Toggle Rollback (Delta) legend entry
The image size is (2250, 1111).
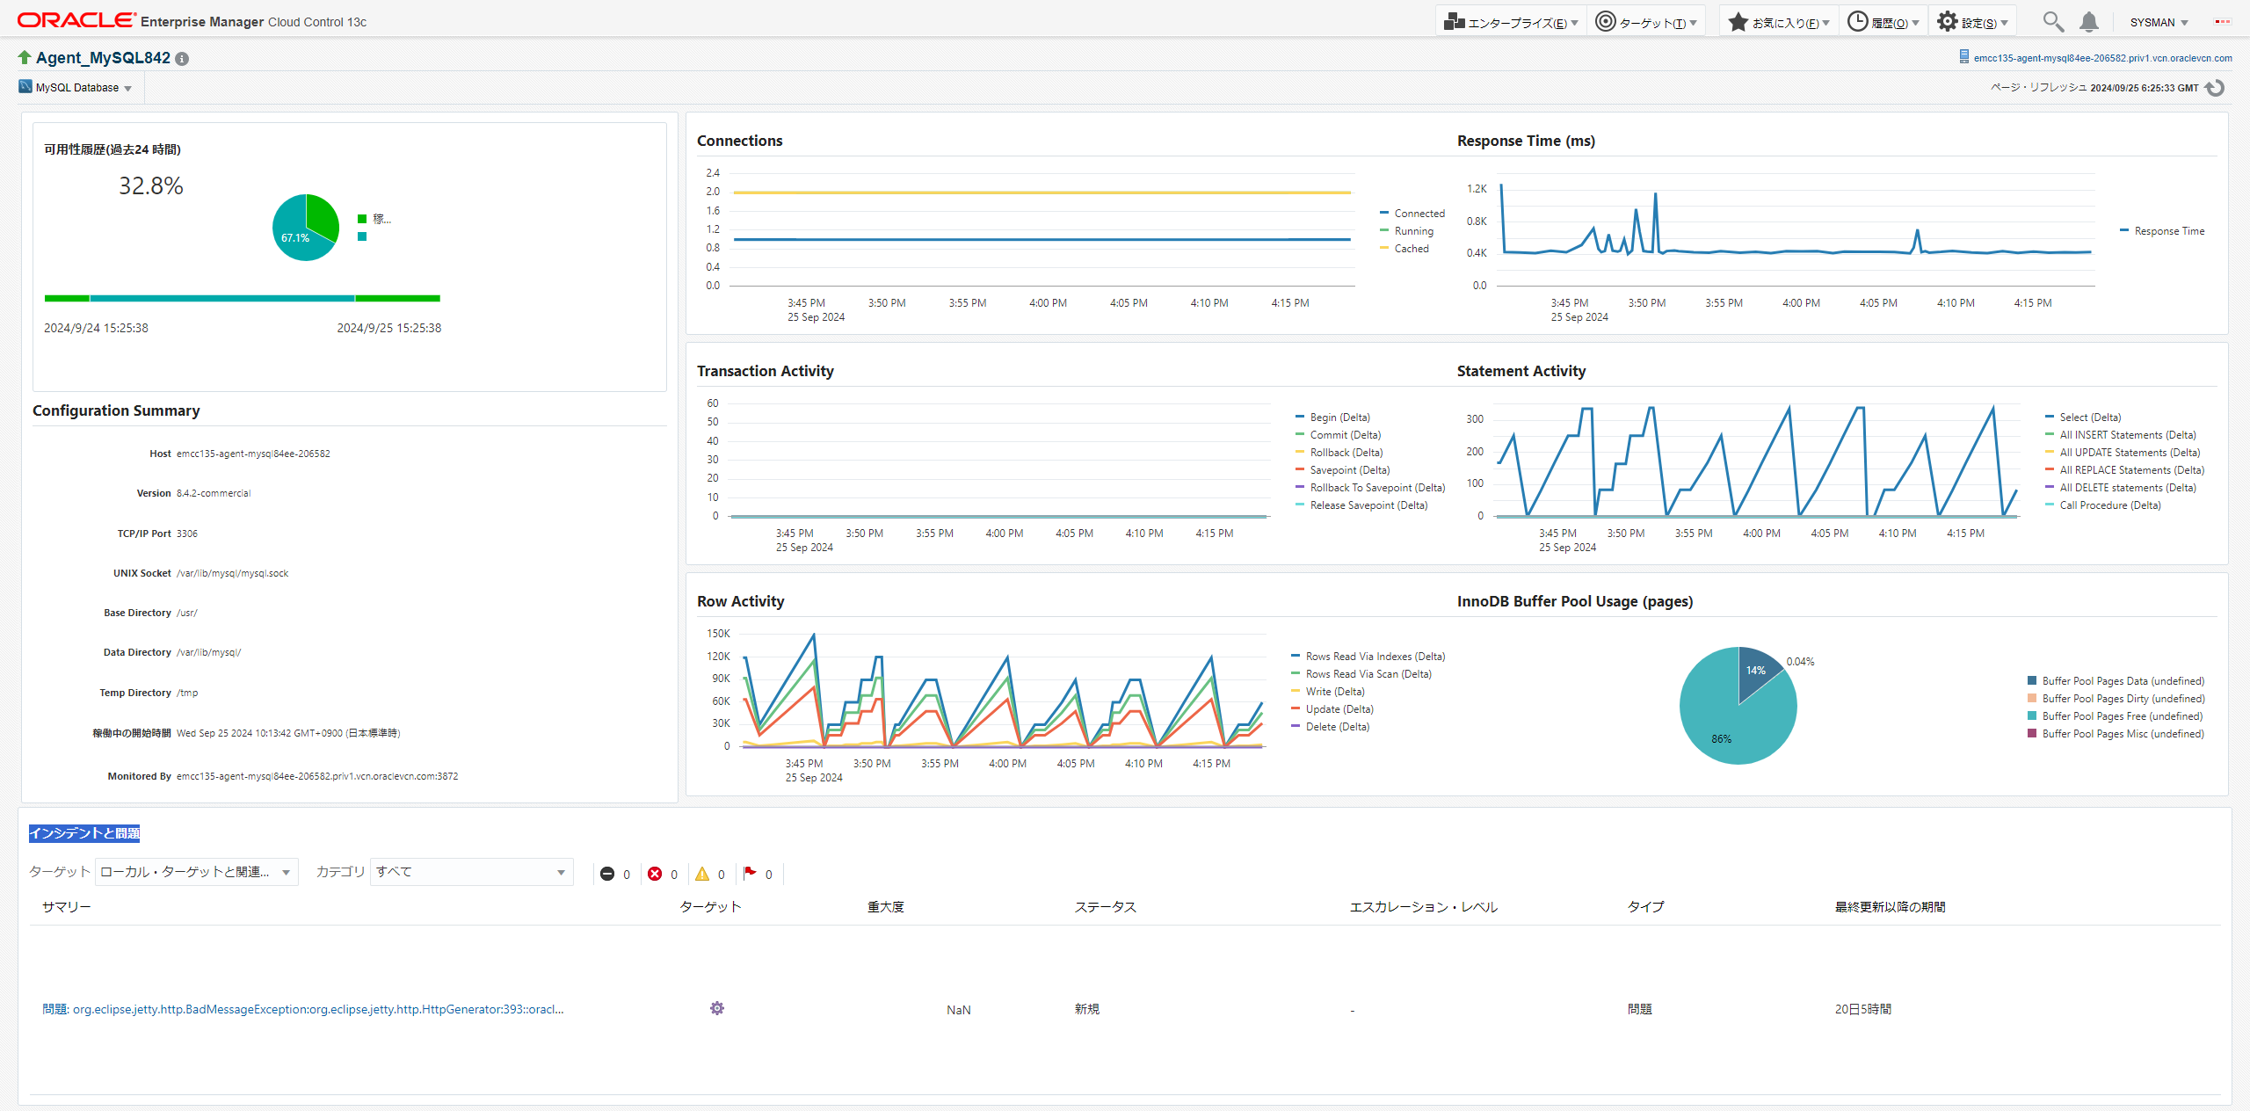(1339, 453)
